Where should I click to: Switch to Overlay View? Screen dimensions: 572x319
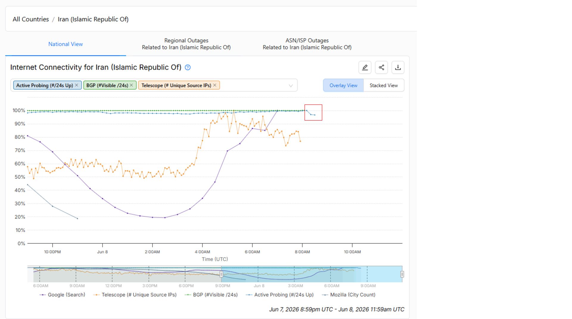[x=343, y=85]
